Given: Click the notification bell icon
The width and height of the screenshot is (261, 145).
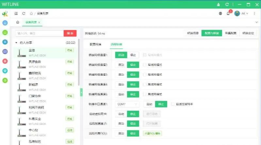Looking at the screenshot, I should click(x=228, y=14).
